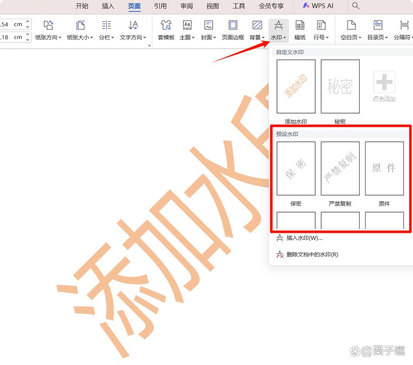Choose 插入水印 insert watermark option
Screen dimensions: 413x365
click(x=304, y=238)
